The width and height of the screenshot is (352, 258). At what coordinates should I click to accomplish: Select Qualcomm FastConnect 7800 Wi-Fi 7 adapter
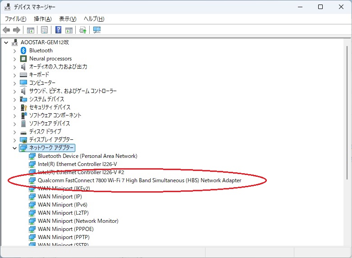pyautogui.click(x=139, y=180)
